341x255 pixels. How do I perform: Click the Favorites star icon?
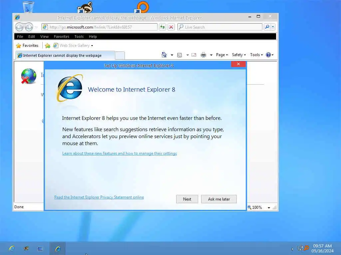[x=19, y=45]
